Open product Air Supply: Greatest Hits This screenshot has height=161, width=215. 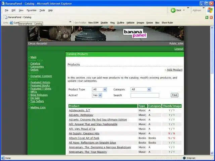point(84,133)
